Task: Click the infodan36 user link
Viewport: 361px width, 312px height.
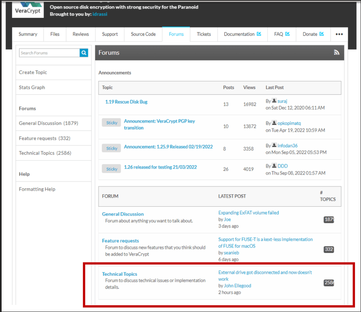Action: point(287,146)
